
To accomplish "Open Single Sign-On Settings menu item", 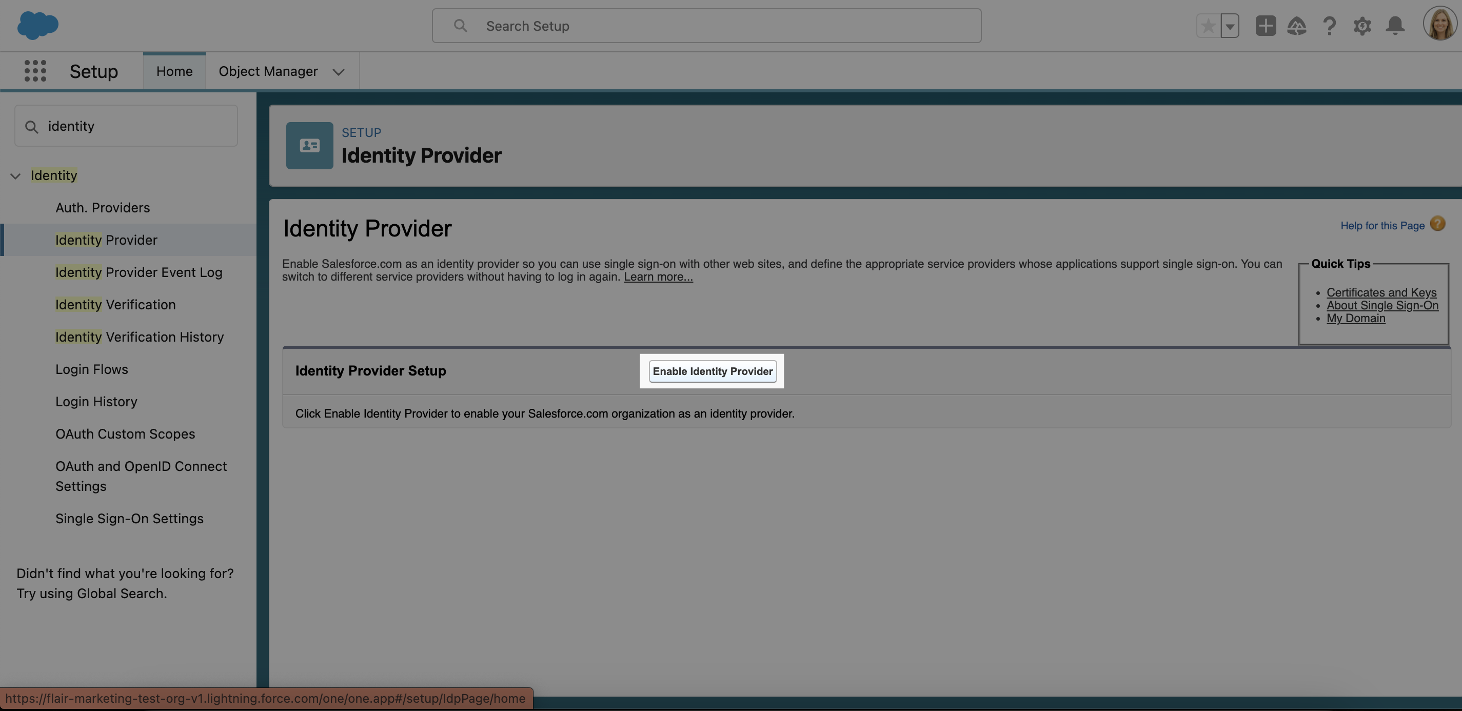I will coord(129,519).
